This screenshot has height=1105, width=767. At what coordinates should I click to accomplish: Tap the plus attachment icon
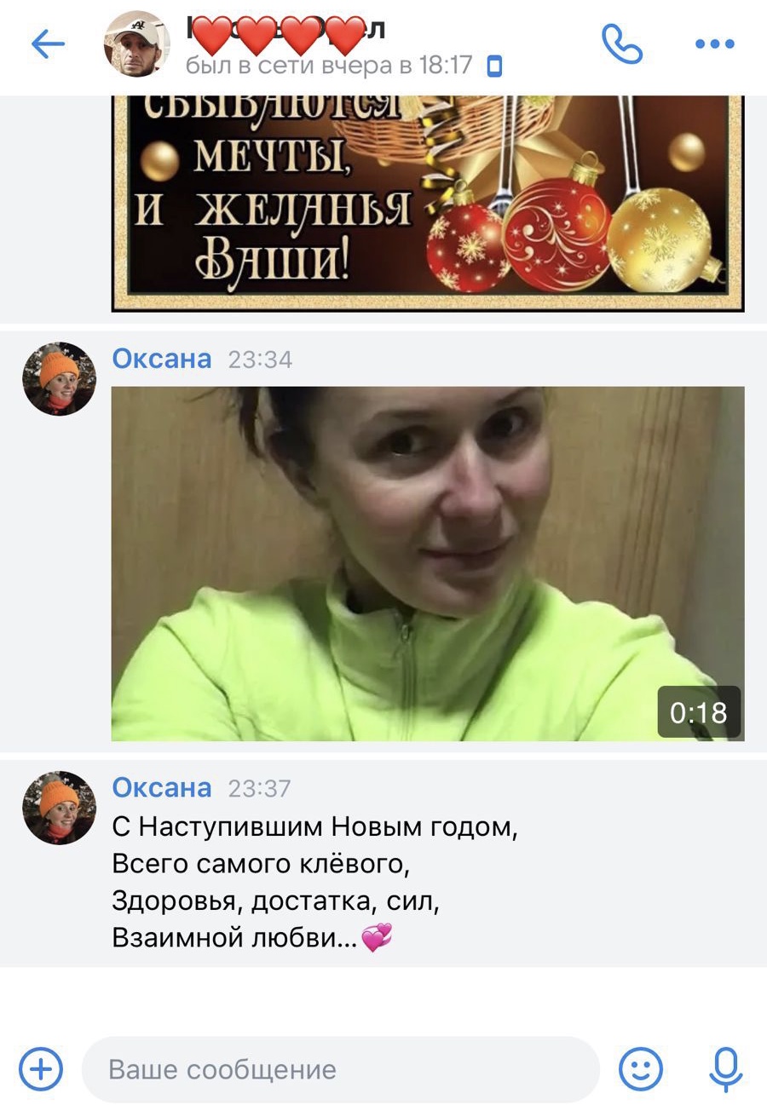point(41,1068)
